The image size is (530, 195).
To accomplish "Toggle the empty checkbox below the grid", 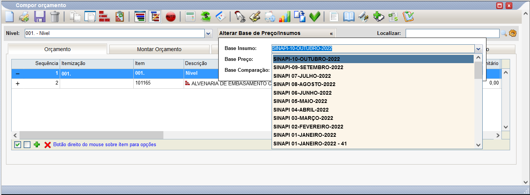I will (x=27, y=144).
